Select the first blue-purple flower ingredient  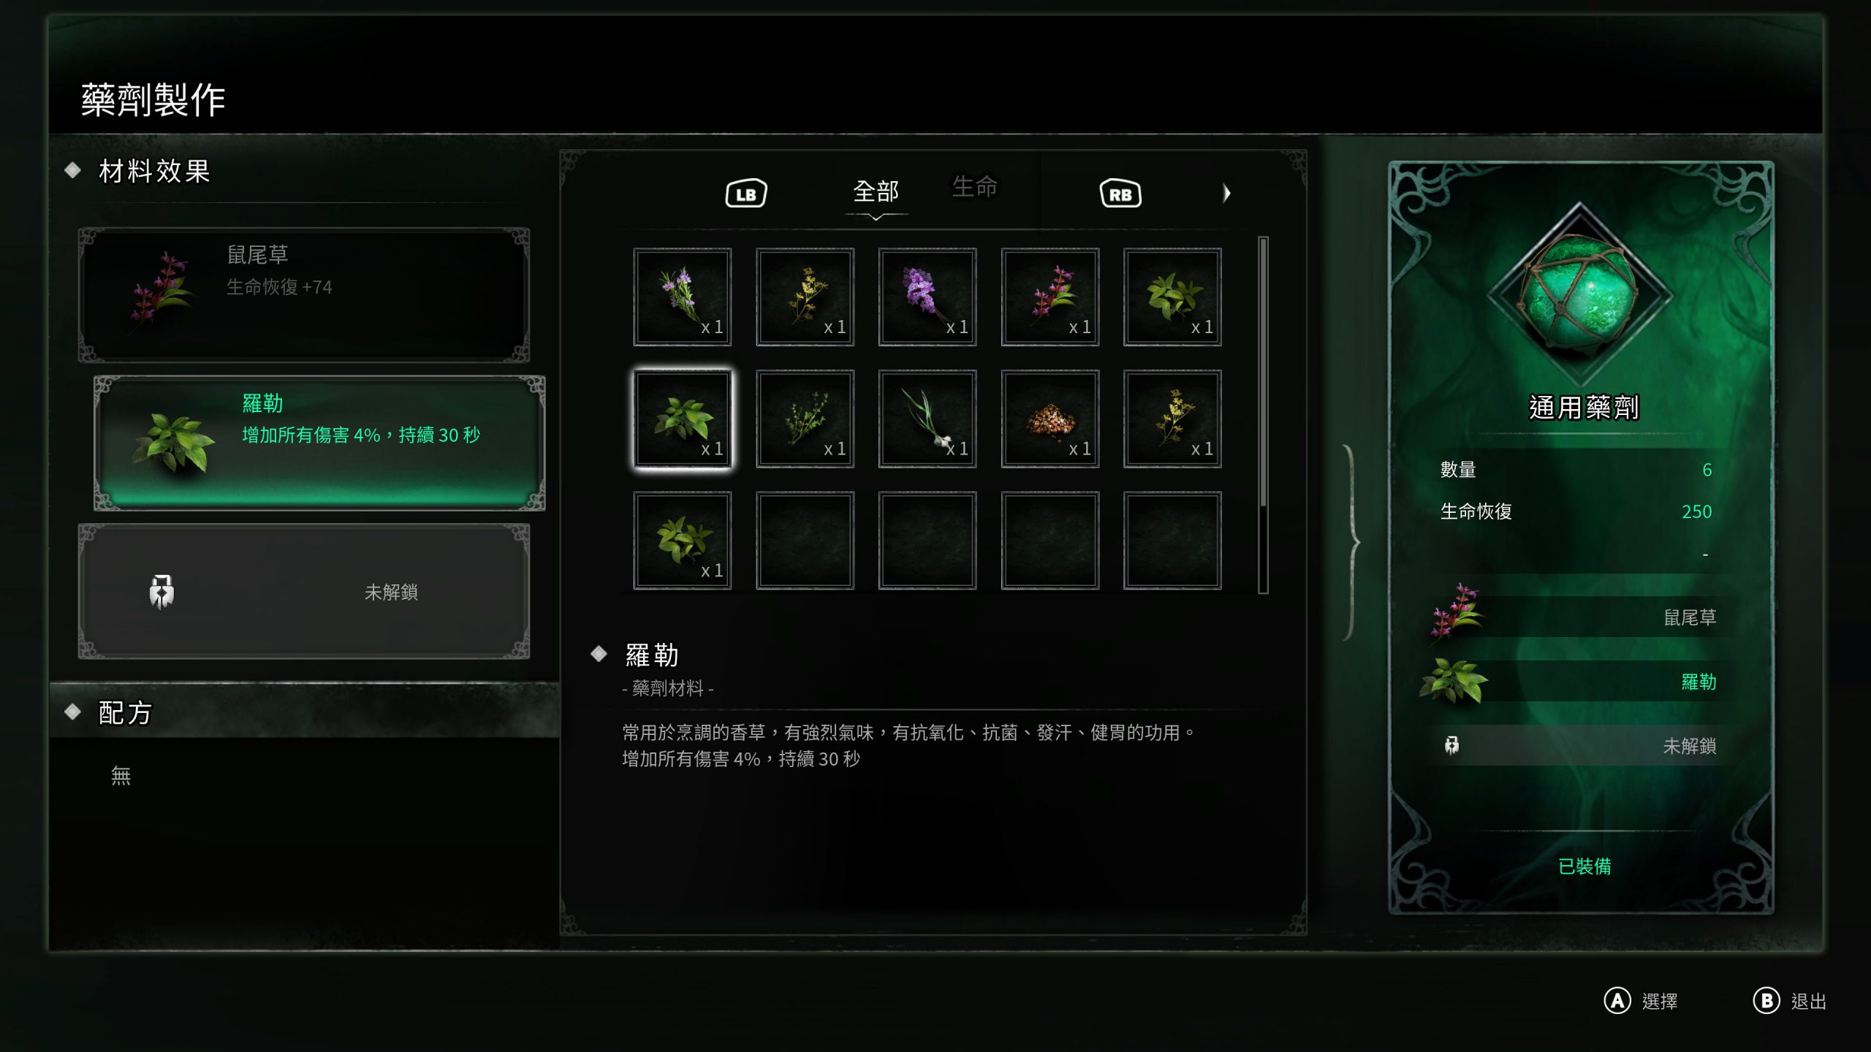coord(682,297)
